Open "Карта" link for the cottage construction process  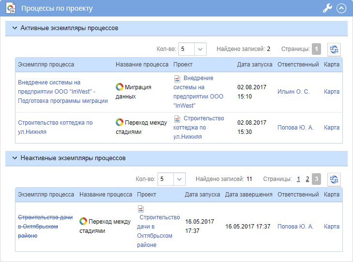pyautogui.click(x=331, y=128)
